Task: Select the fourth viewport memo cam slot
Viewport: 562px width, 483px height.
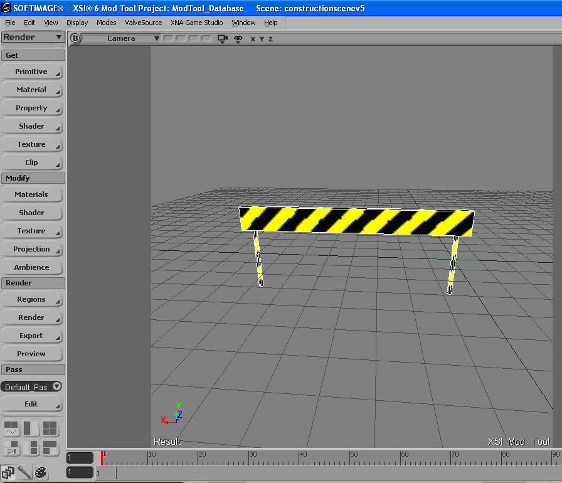Action: click(x=206, y=38)
